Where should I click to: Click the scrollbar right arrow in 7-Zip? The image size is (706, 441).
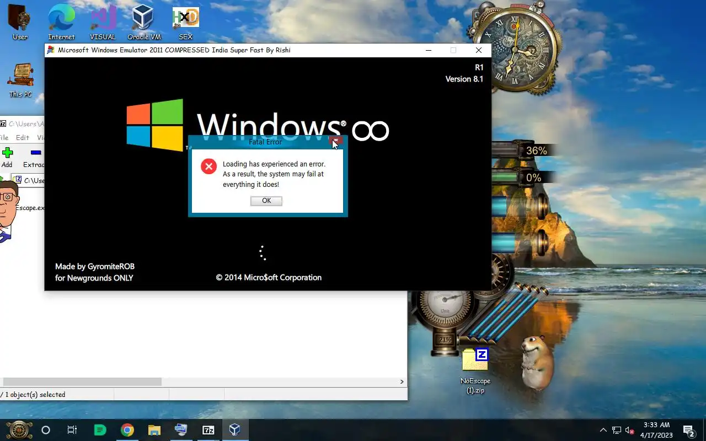coord(402,381)
